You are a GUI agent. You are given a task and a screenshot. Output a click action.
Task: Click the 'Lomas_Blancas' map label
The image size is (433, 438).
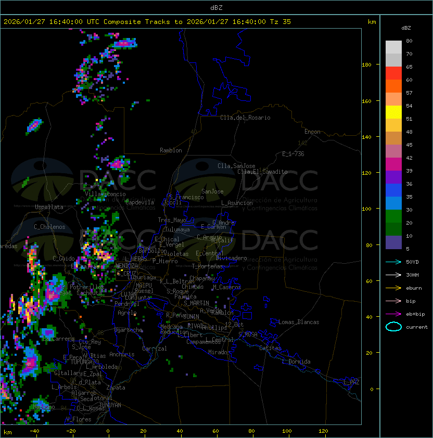coord(299,322)
